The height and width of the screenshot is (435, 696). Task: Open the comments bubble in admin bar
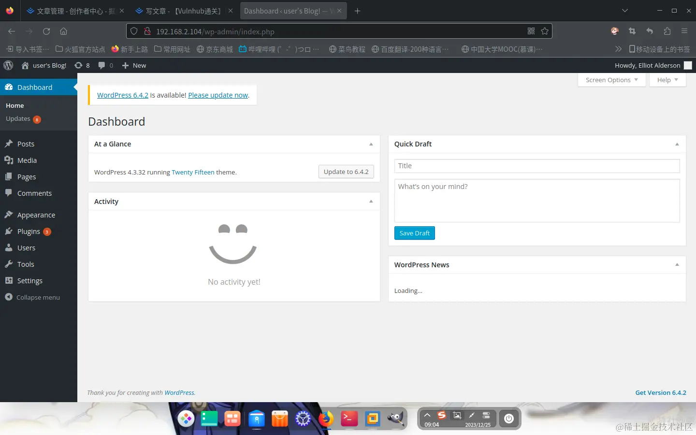tap(106, 65)
